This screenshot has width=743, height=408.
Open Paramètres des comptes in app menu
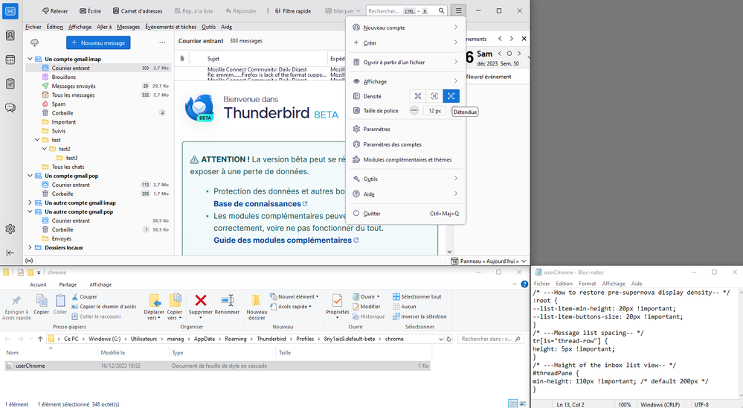click(x=405, y=144)
